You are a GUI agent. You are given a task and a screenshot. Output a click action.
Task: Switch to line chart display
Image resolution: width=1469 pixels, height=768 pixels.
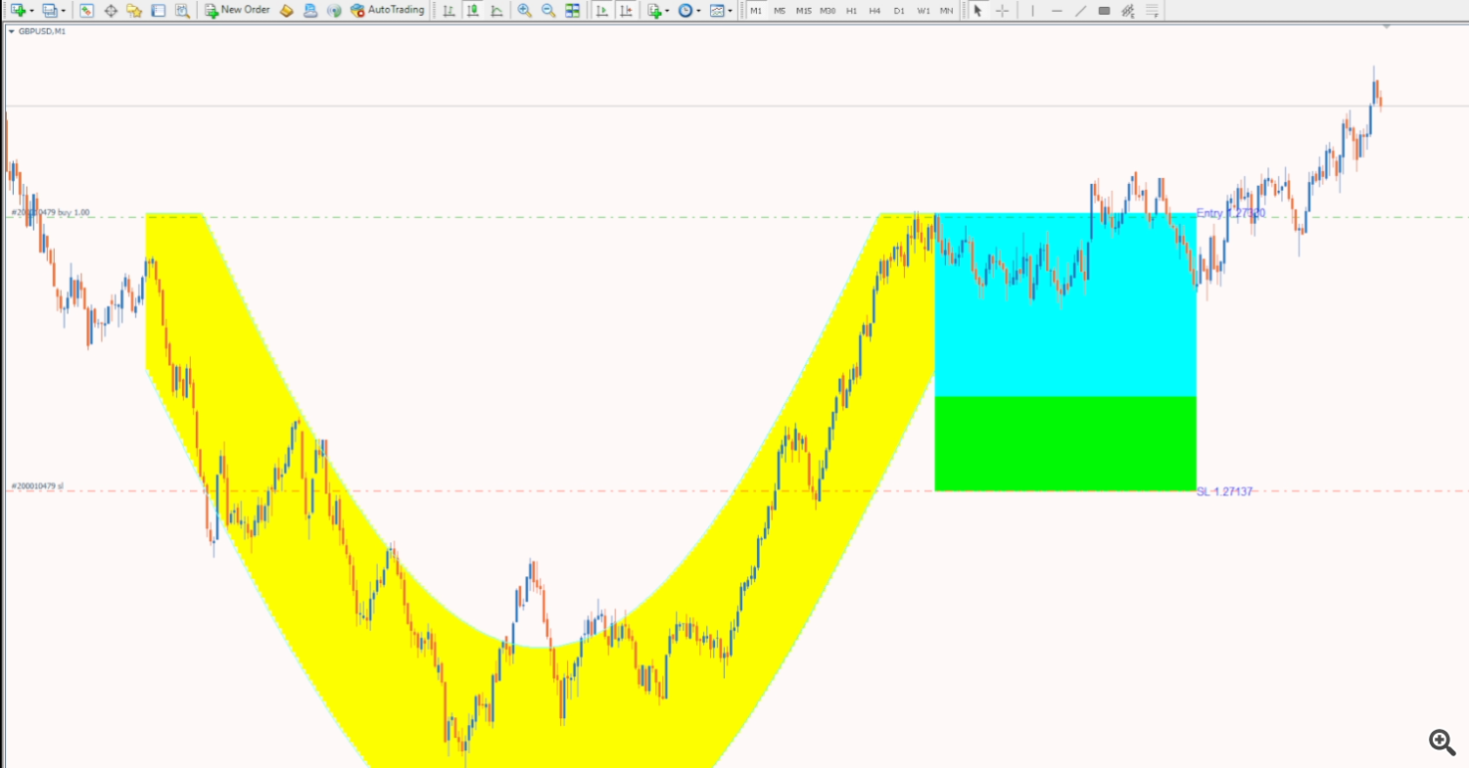(497, 10)
